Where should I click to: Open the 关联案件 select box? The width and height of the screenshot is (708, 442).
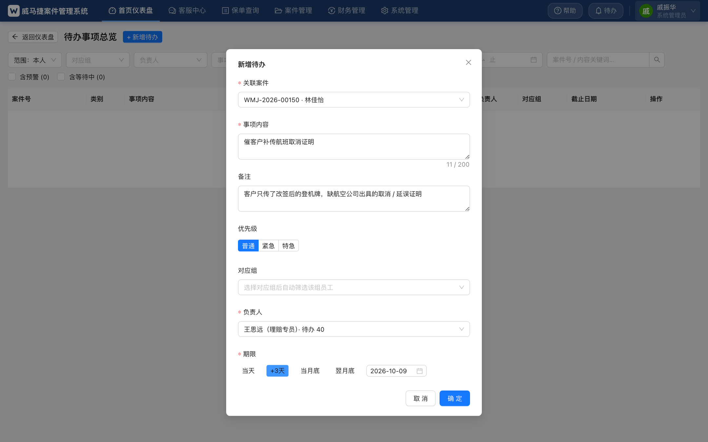(x=354, y=100)
